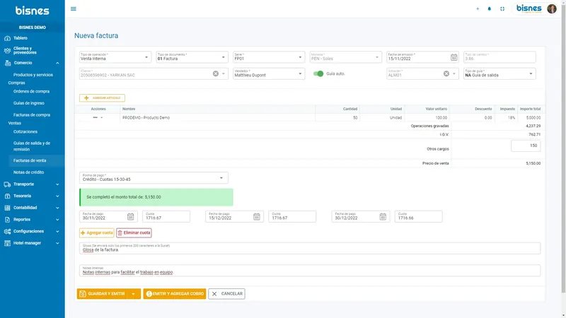
Task: Open the Tipo de operación dropdown
Action: point(115,57)
